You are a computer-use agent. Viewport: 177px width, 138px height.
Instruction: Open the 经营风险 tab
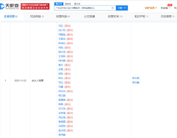click(63, 17)
